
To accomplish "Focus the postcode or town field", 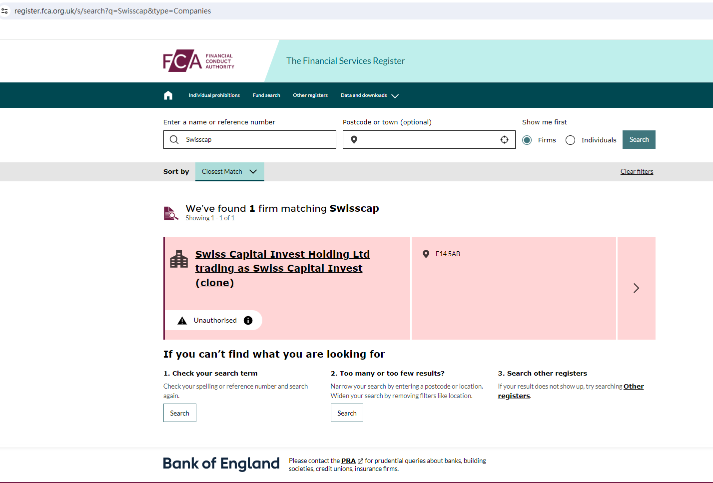I will (x=429, y=140).
